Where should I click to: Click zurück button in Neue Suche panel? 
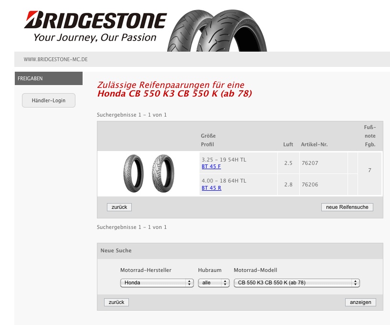click(116, 303)
